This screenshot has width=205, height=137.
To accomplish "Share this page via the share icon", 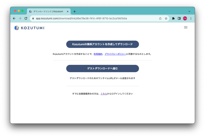I will point(160,18).
